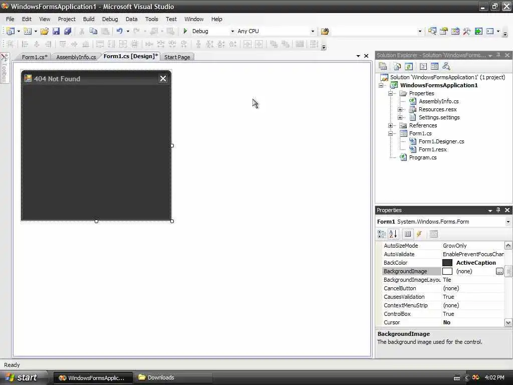Open the Debug configuration dropdown
Viewport: 513px width, 385px height.
pos(232,32)
